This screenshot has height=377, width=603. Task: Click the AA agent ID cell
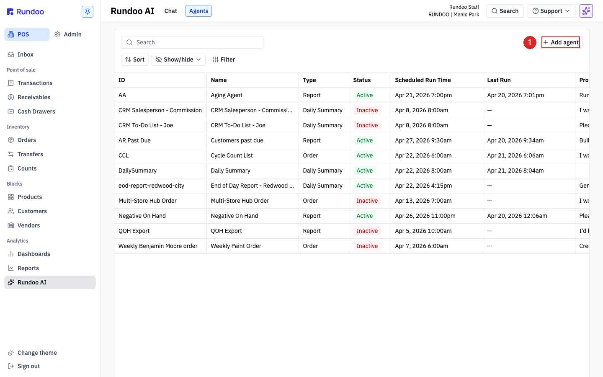point(160,95)
